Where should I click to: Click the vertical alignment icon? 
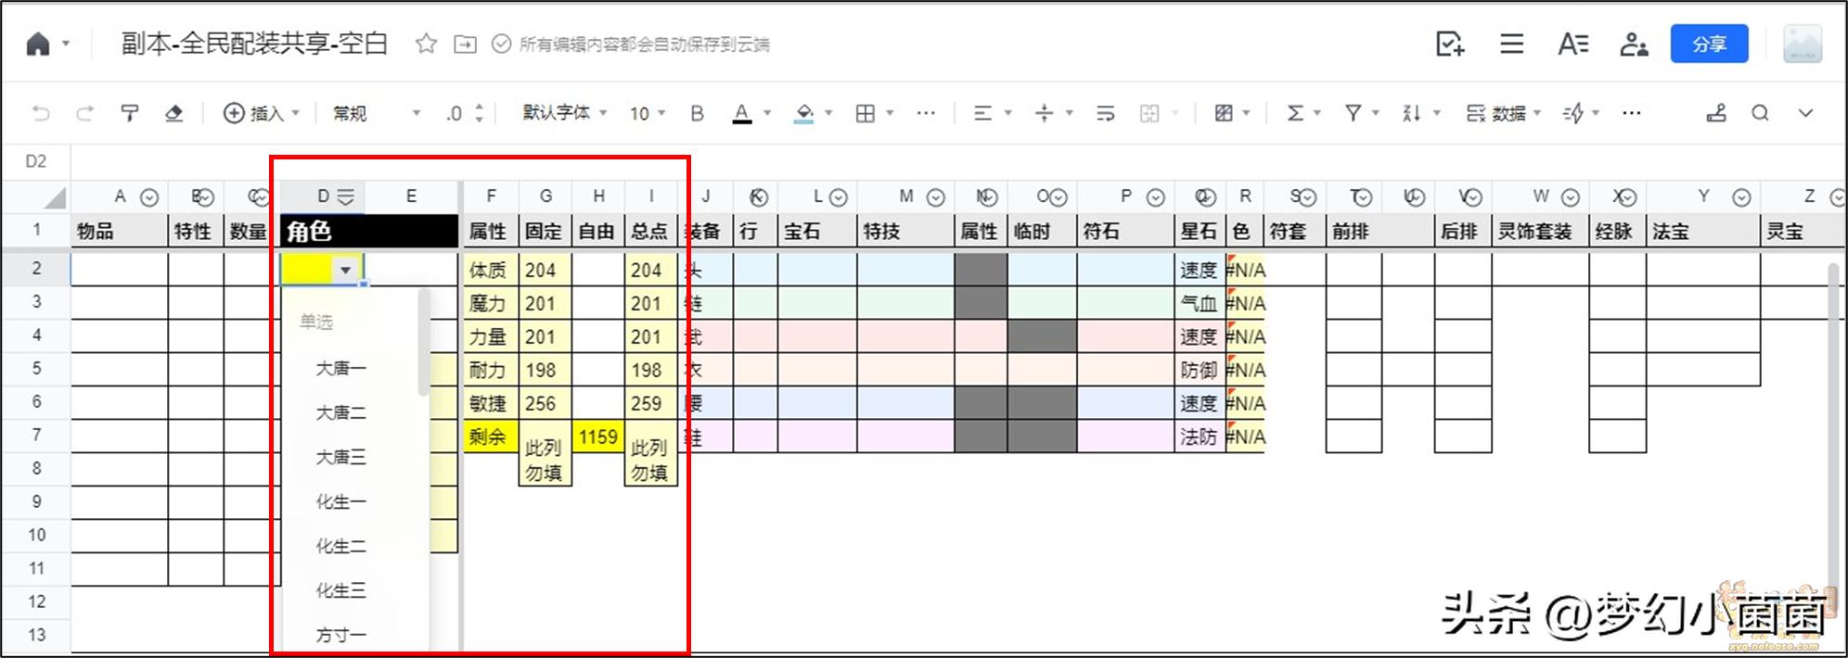click(1044, 113)
